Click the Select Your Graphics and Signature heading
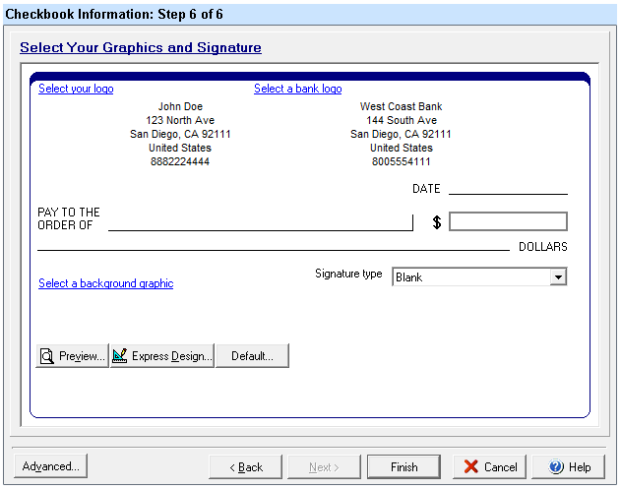 tap(141, 47)
